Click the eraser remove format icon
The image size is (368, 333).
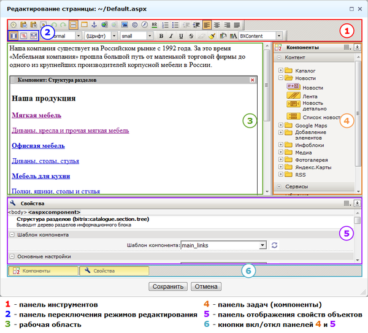pos(202,36)
